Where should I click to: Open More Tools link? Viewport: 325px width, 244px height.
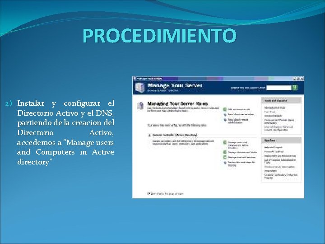270,112
